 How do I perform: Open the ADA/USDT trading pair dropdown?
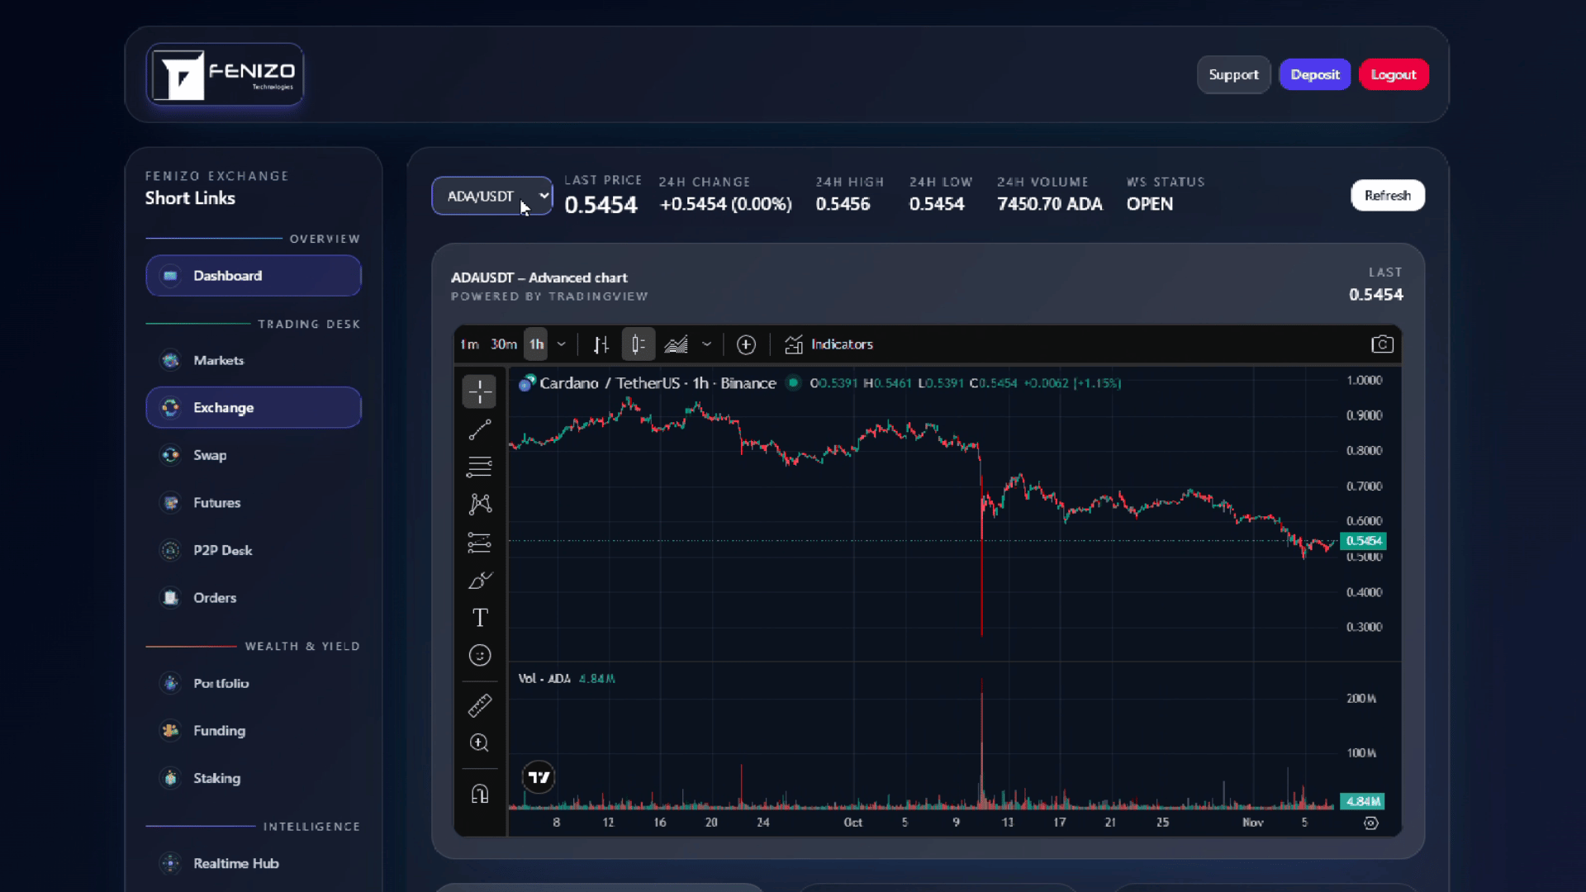click(491, 196)
